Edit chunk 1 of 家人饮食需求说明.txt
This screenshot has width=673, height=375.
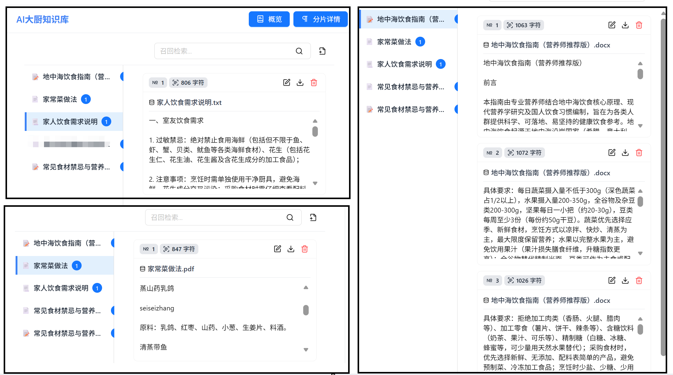(x=286, y=82)
